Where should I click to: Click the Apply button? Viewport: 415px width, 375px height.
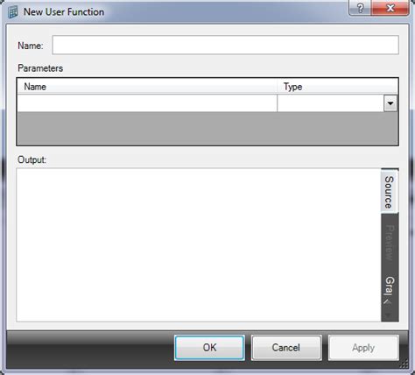363,348
